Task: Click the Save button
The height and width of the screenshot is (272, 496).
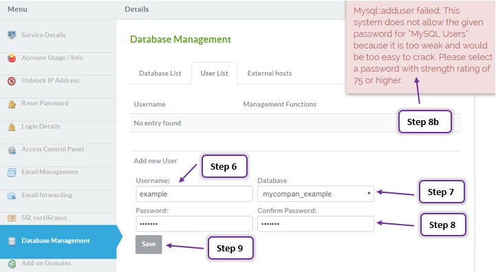Action: point(149,245)
